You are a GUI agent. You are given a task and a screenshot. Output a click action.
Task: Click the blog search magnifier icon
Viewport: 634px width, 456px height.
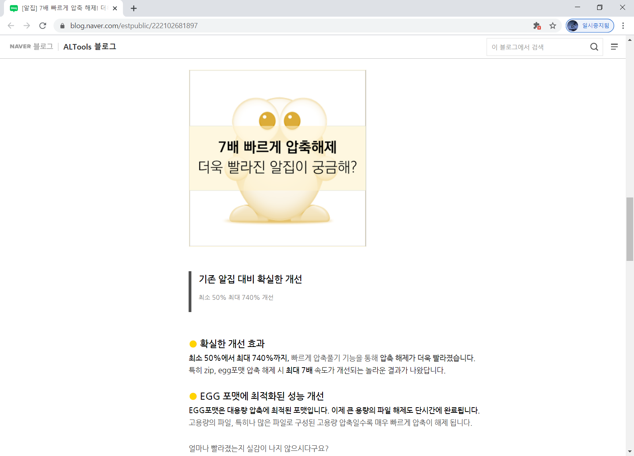pyautogui.click(x=594, y=47)
